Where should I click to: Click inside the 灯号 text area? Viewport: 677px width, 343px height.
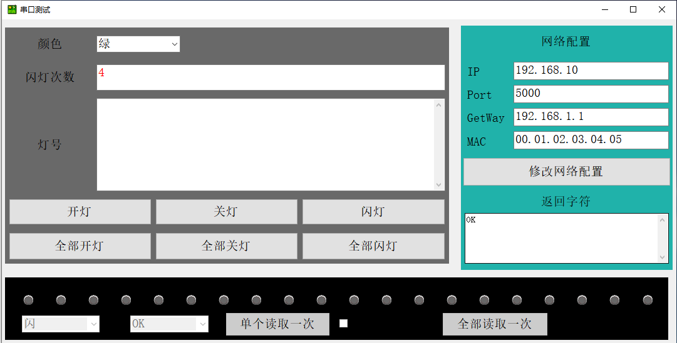(265, 144)
